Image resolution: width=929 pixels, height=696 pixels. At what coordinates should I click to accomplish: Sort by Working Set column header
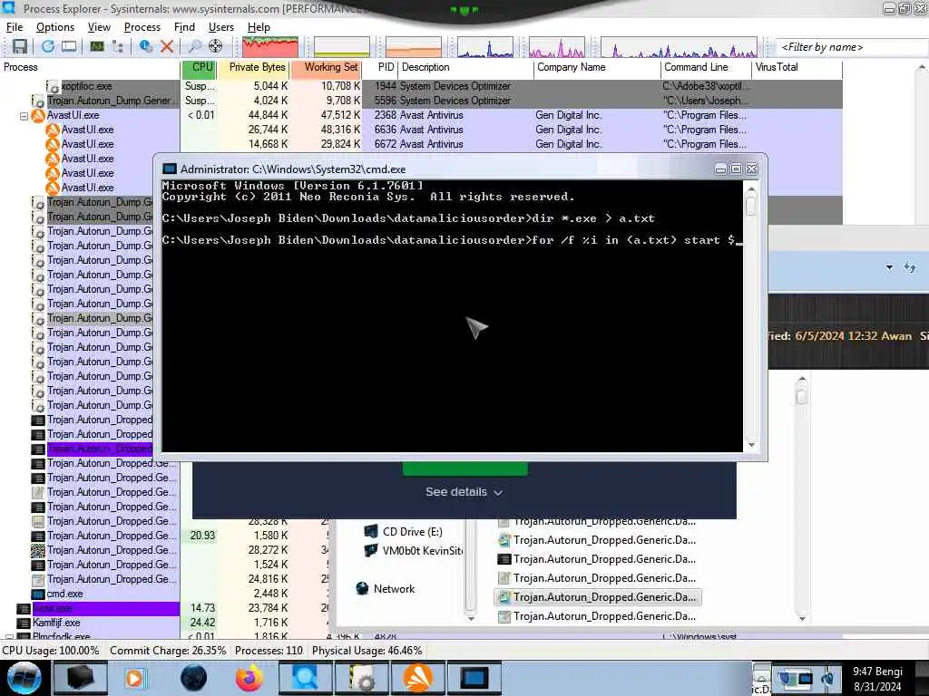(x=326, y=67)
